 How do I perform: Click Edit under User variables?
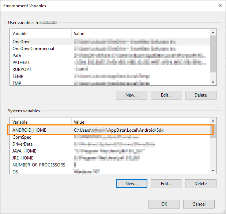[x=166, y=95]
